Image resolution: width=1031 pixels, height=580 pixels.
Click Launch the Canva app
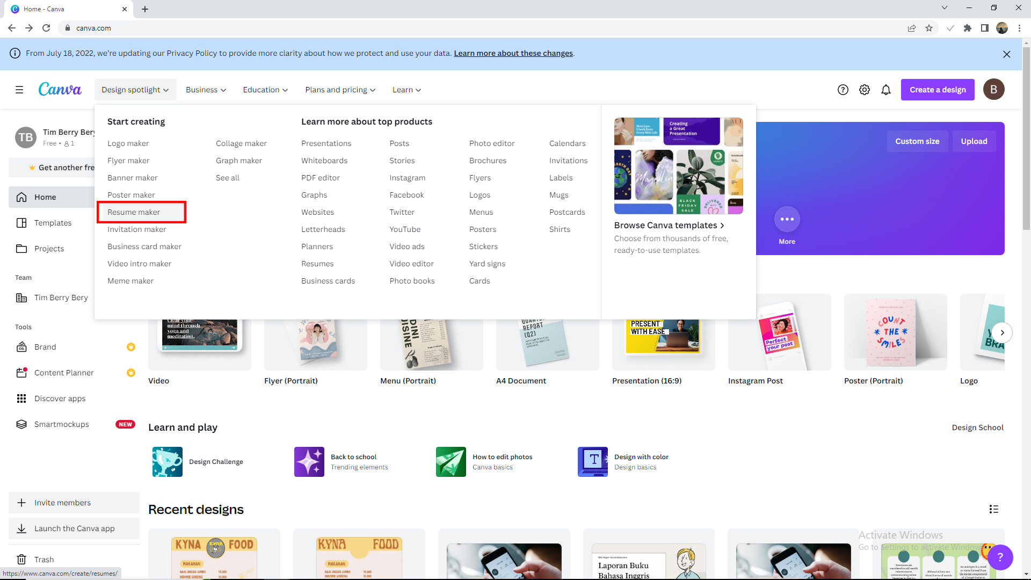coord(74,528)
